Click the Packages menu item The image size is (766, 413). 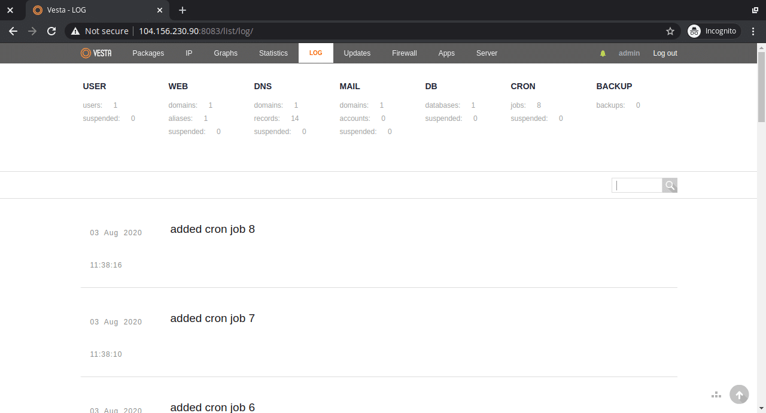point(148,53)
